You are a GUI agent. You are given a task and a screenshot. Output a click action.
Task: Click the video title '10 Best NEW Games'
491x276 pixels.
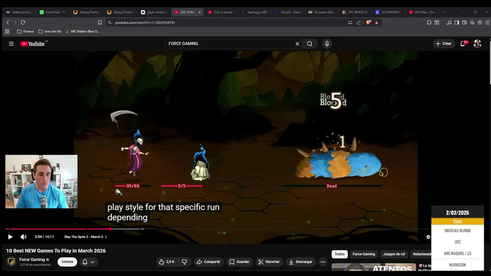(56, 251)
